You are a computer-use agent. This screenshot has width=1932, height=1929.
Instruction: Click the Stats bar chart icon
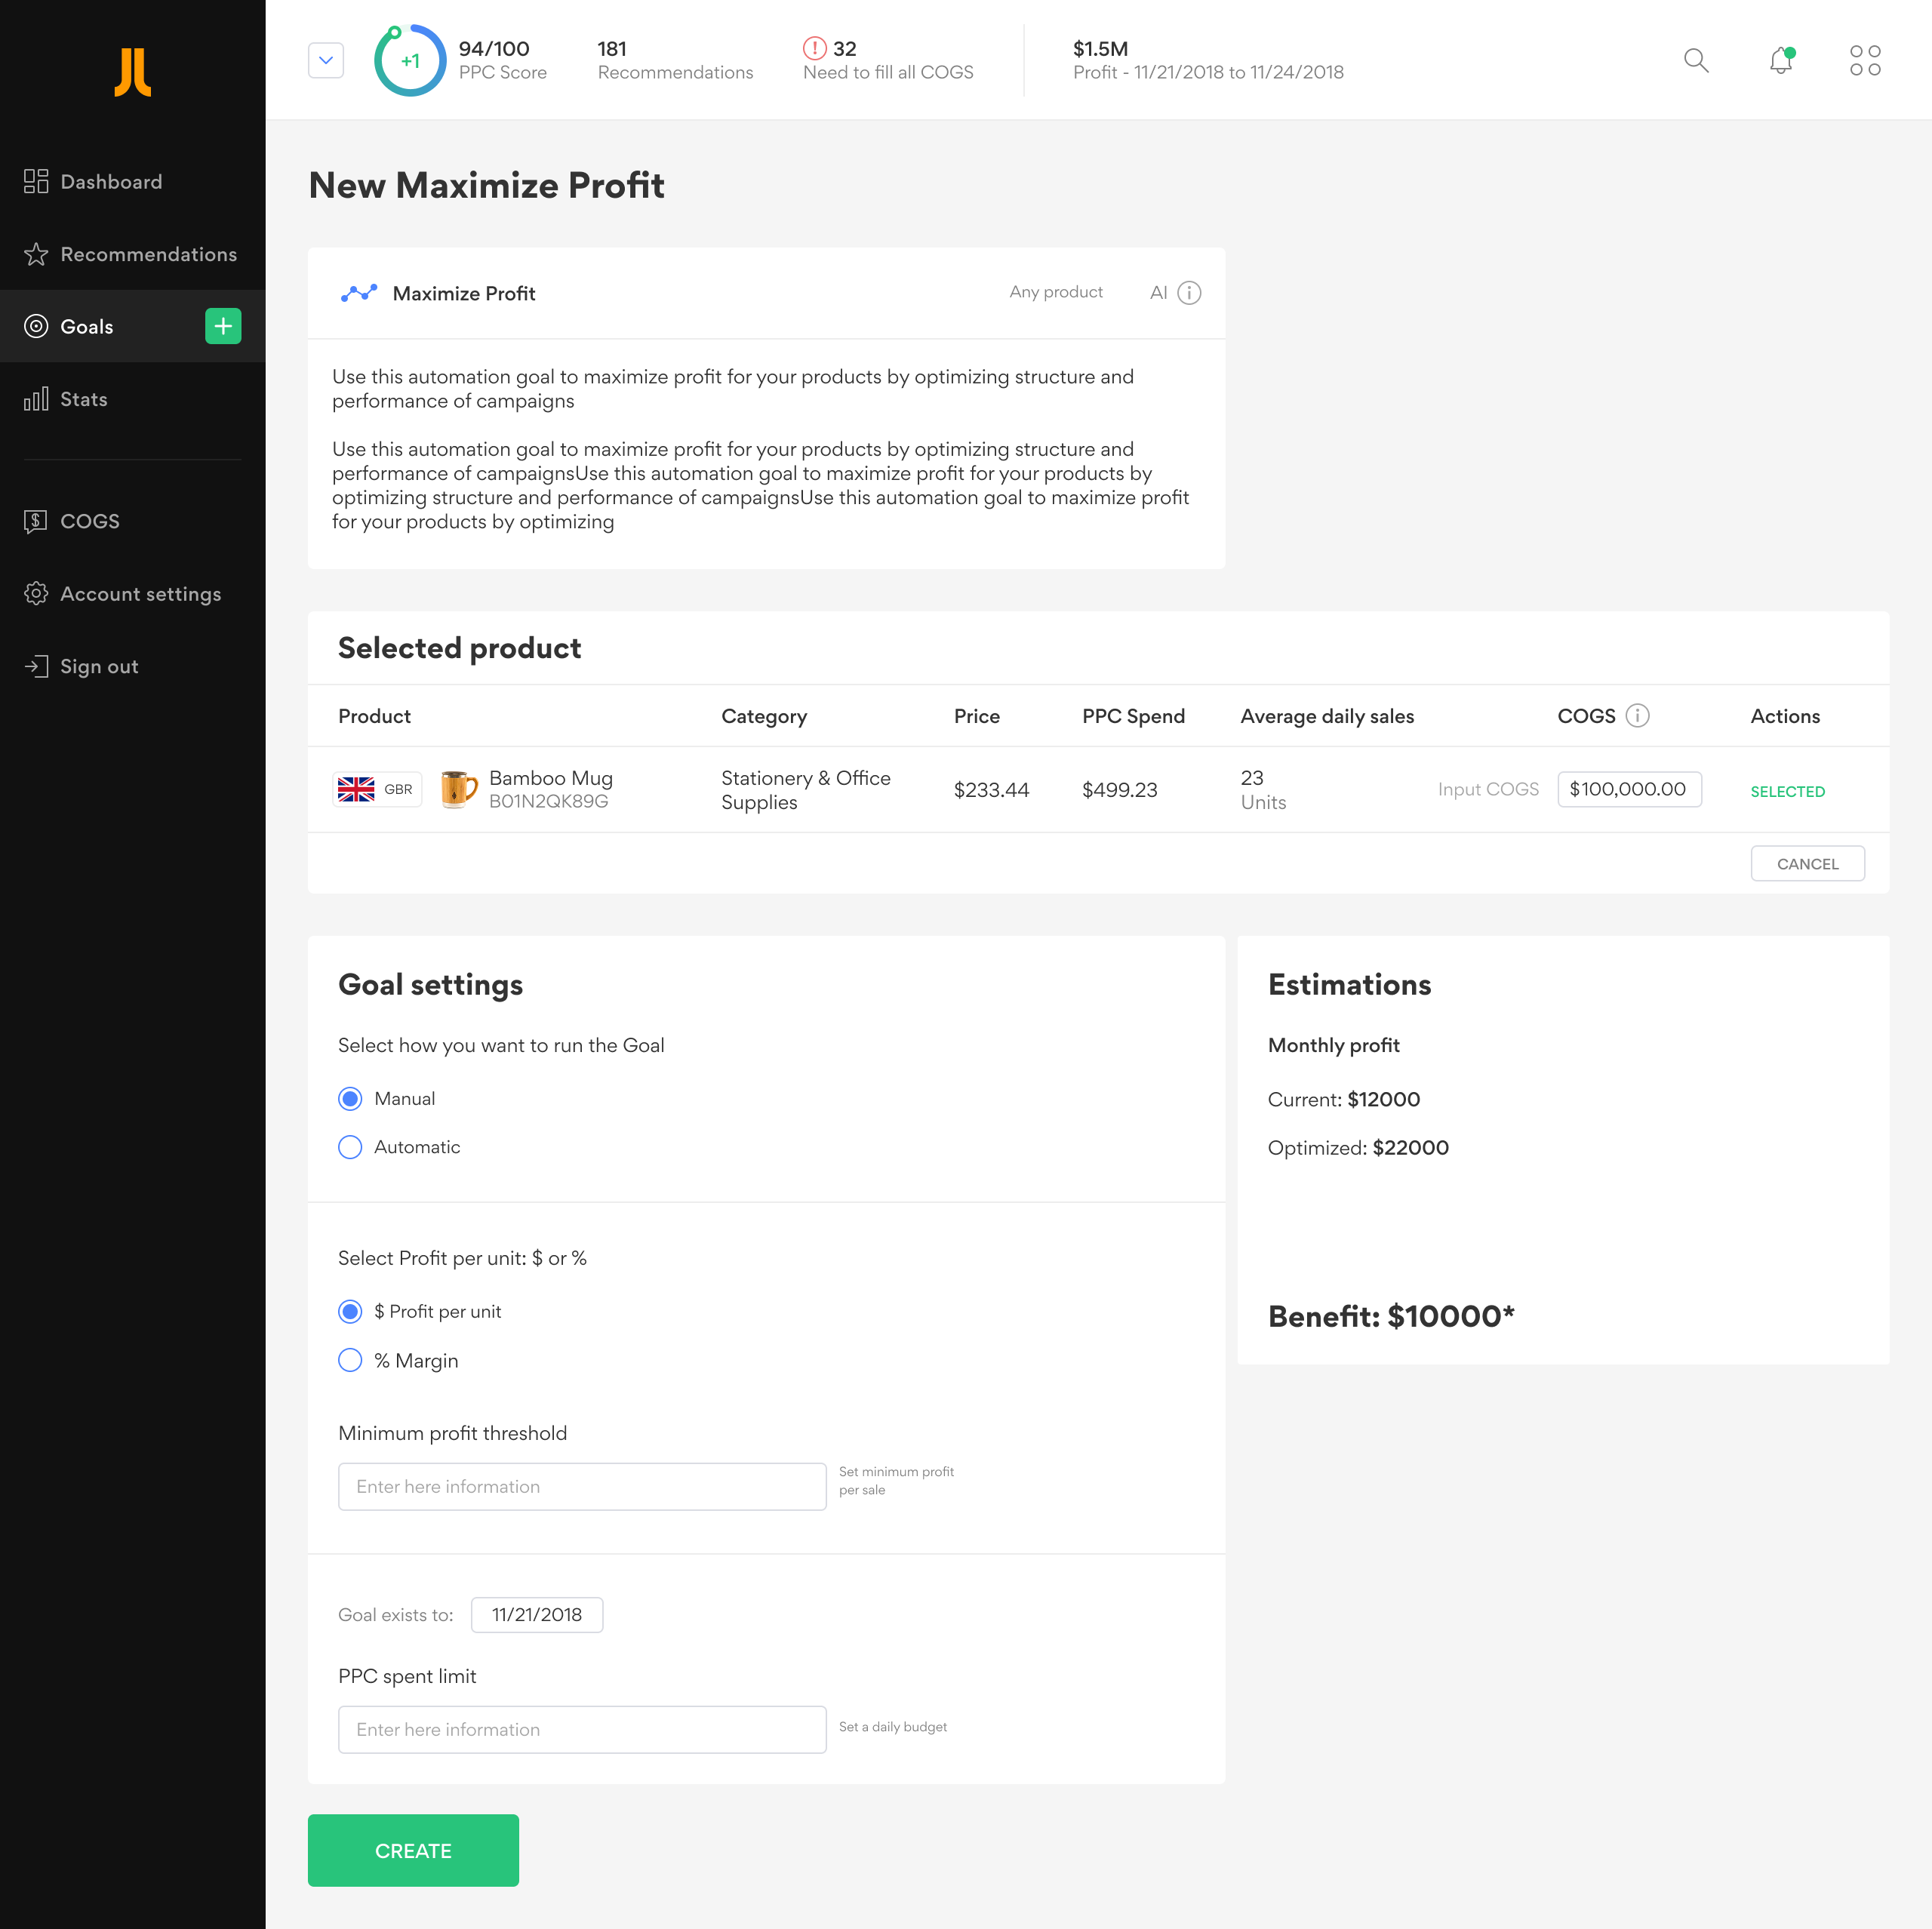coord(36,399)
